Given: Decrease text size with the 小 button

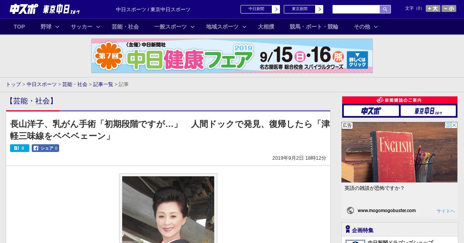Looking at the screenshot, I should [449, 8].
